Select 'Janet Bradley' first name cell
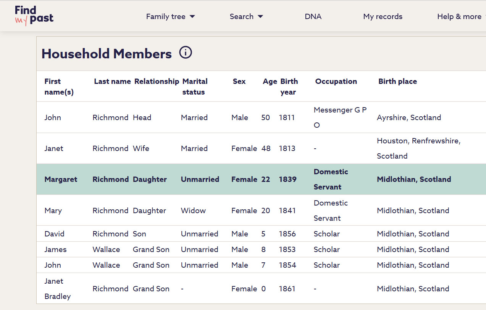This screenshot has height=310, width=486. [58, 289]
